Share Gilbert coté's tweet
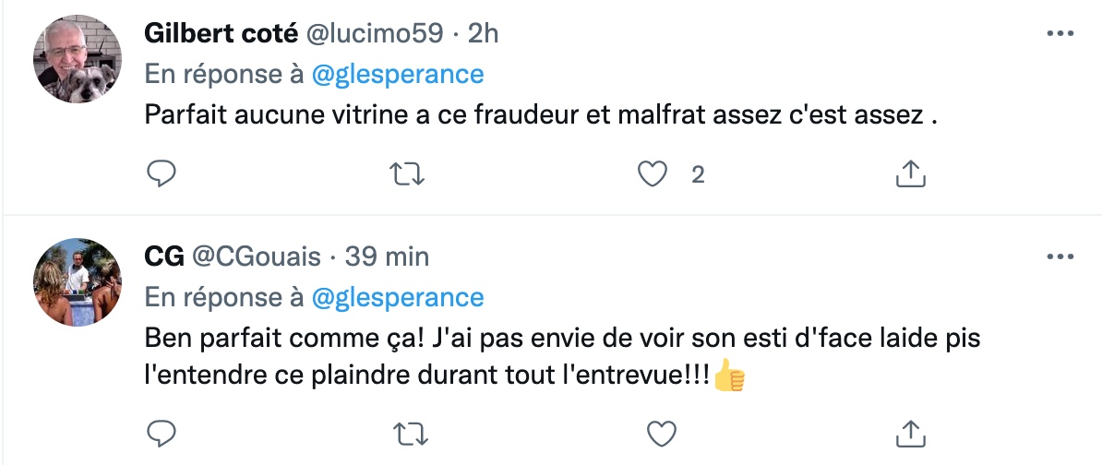Viewport: 1102px width, 465px height. coord(910,173)
